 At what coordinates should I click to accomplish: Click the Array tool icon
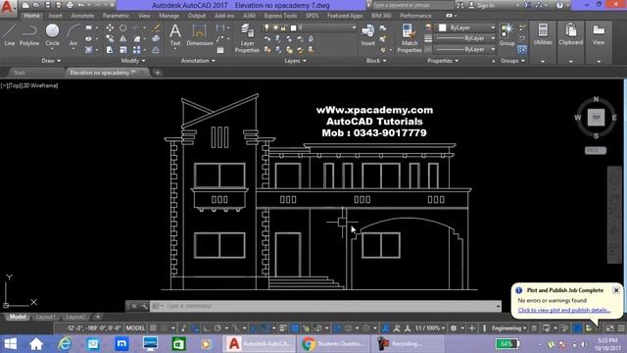click(x=137, y=50)
